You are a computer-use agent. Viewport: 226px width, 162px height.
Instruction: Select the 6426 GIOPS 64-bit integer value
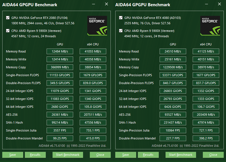coord(173,107)
